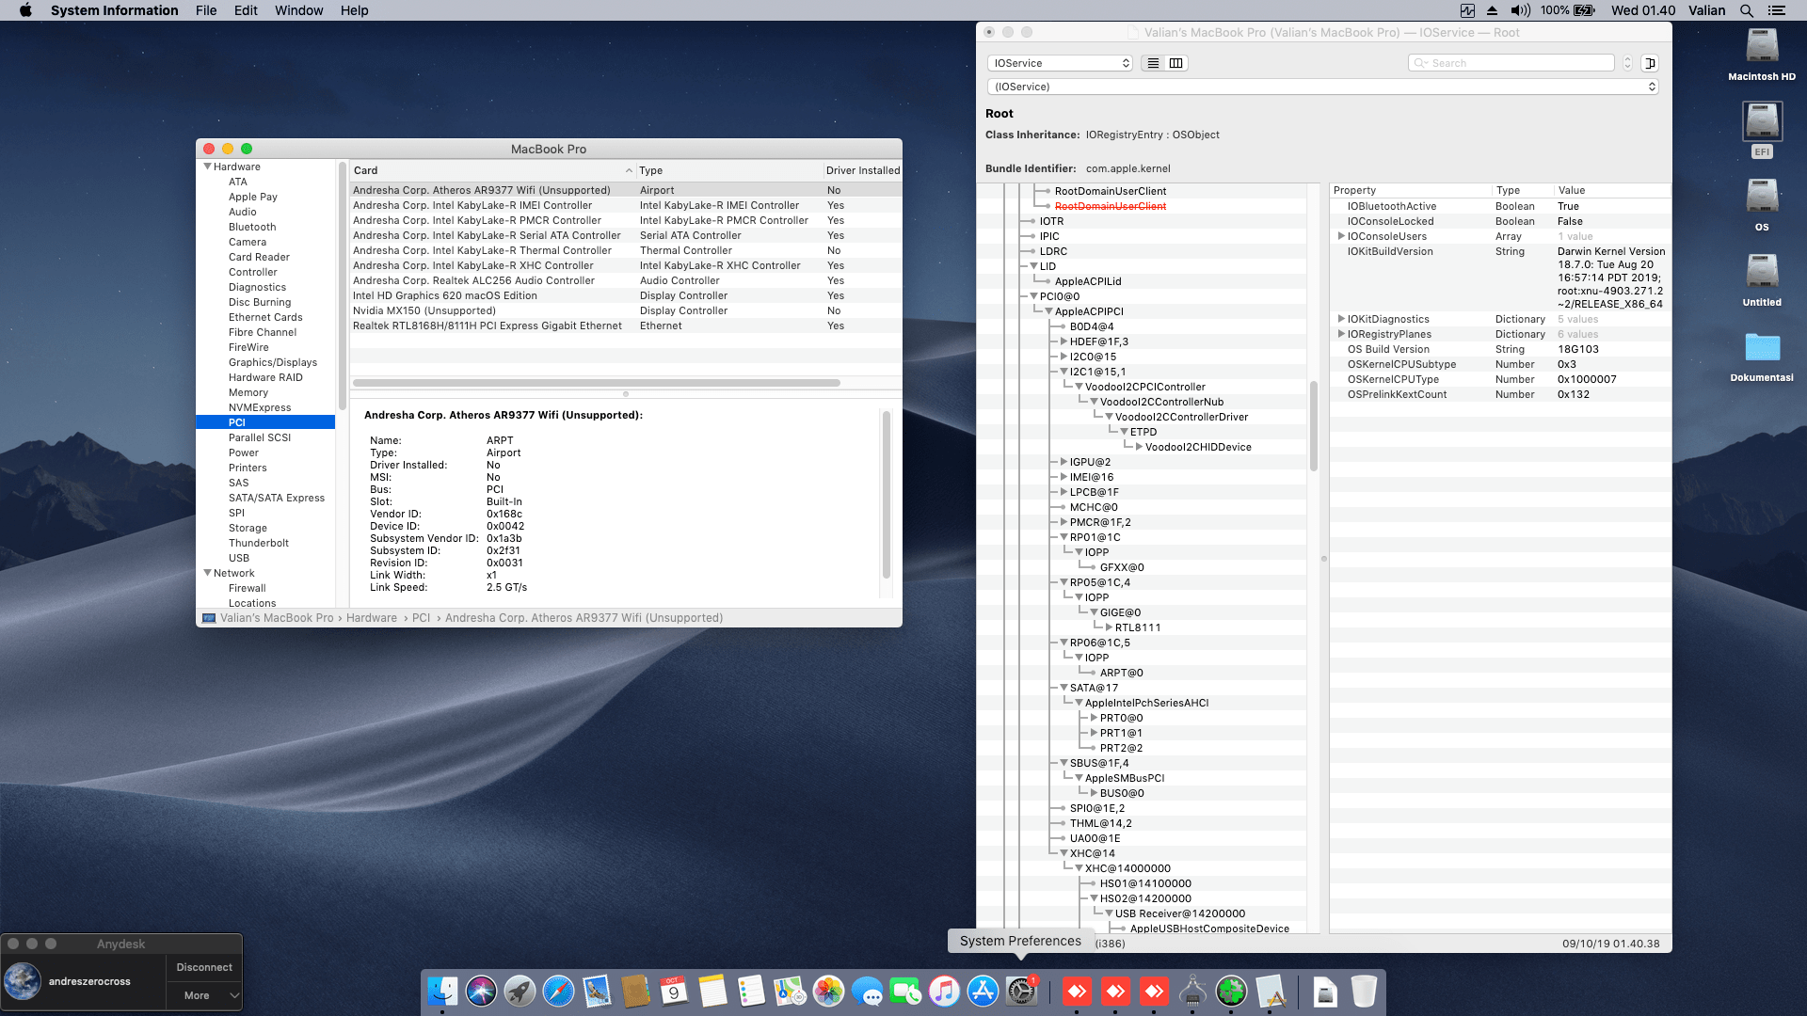Open Mail stamp icon in dock
The image size is (1807, 1016).
pos(597,991)
